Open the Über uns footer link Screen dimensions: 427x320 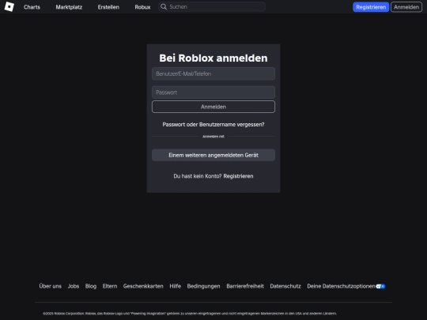[51, 286]
